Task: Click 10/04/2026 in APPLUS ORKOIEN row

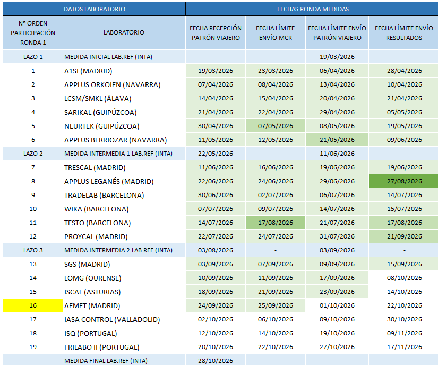Action: (403, 84)
